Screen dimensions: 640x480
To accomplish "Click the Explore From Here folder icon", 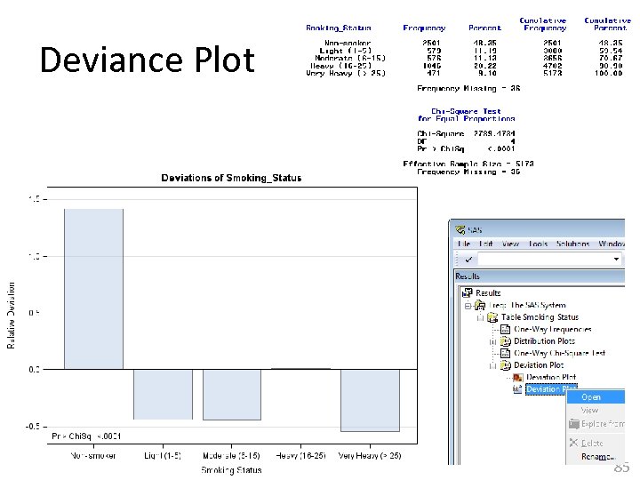I will (x=574, y=424).
